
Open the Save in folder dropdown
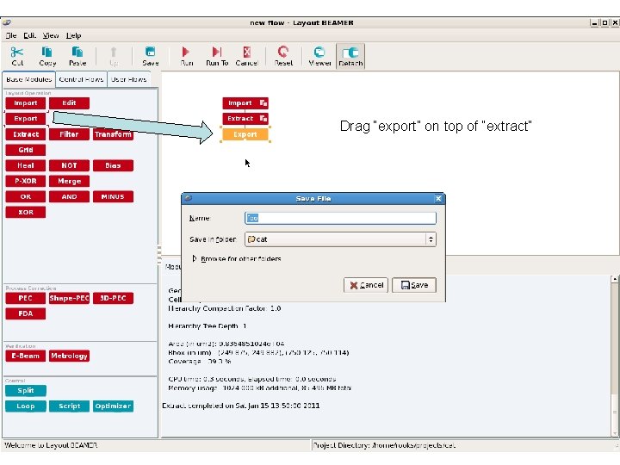coord(340,239)
